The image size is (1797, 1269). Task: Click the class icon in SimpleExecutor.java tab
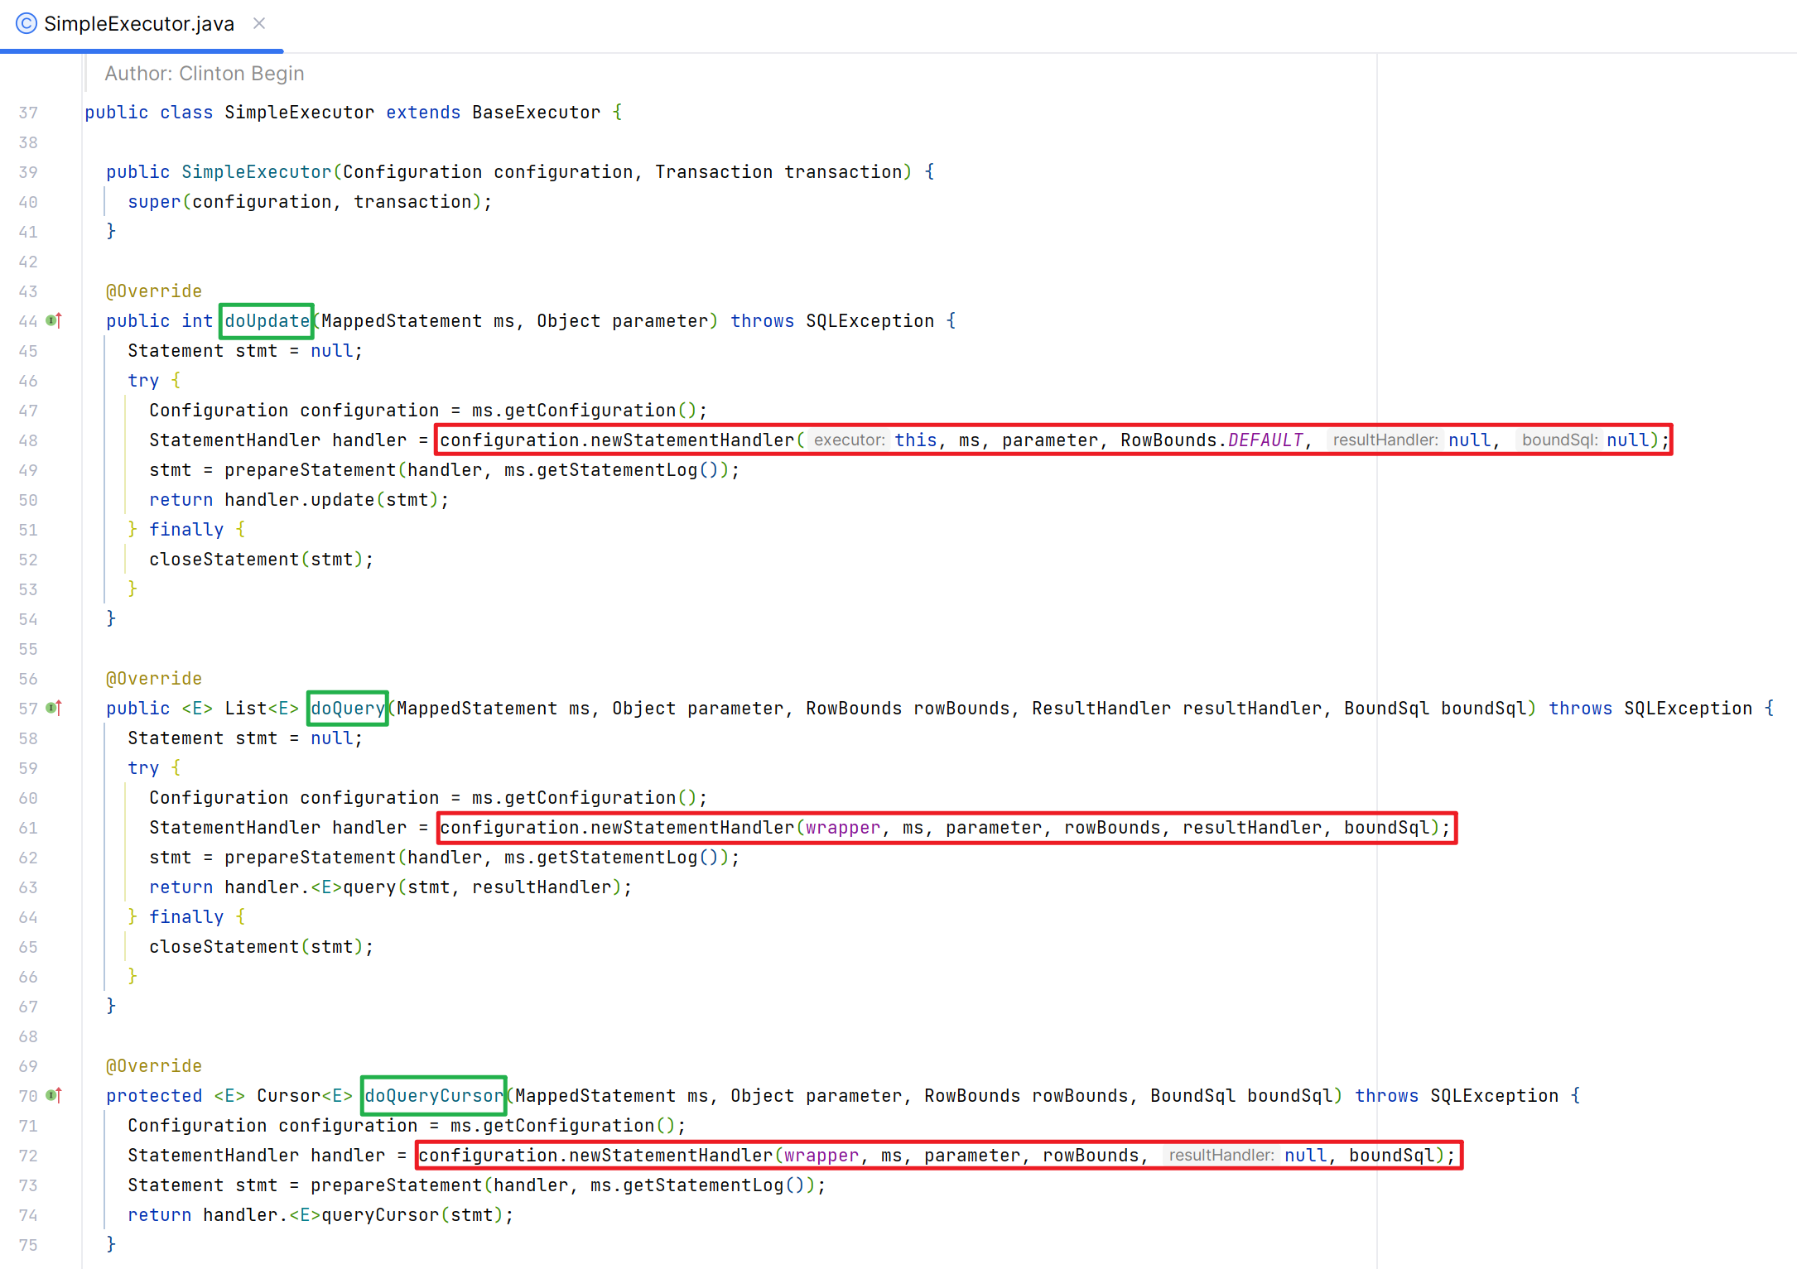(26, 23)
